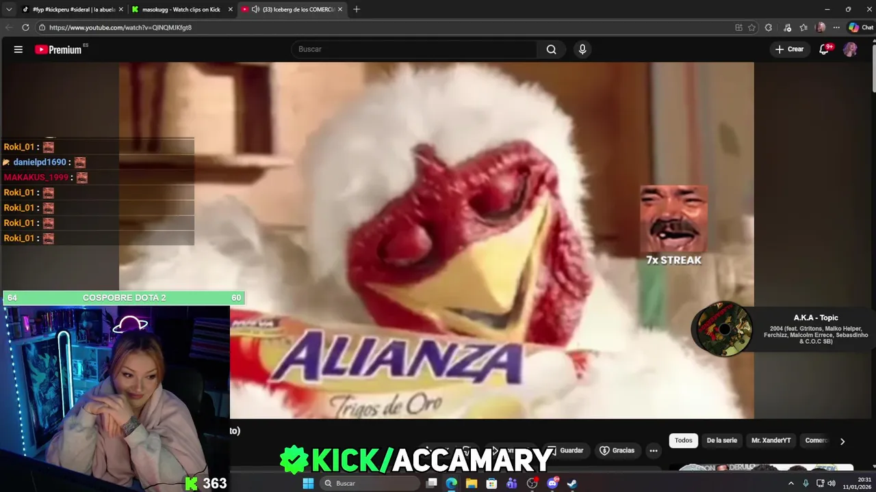The width and height of the screenshot is (876, 492).
Task: Click the YouTube search magnifier button
Action: click(551, 49)
